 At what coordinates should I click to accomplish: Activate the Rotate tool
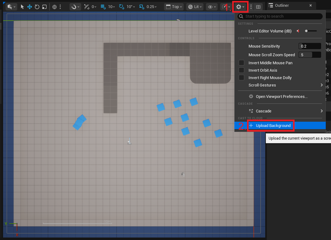(36, 6)
